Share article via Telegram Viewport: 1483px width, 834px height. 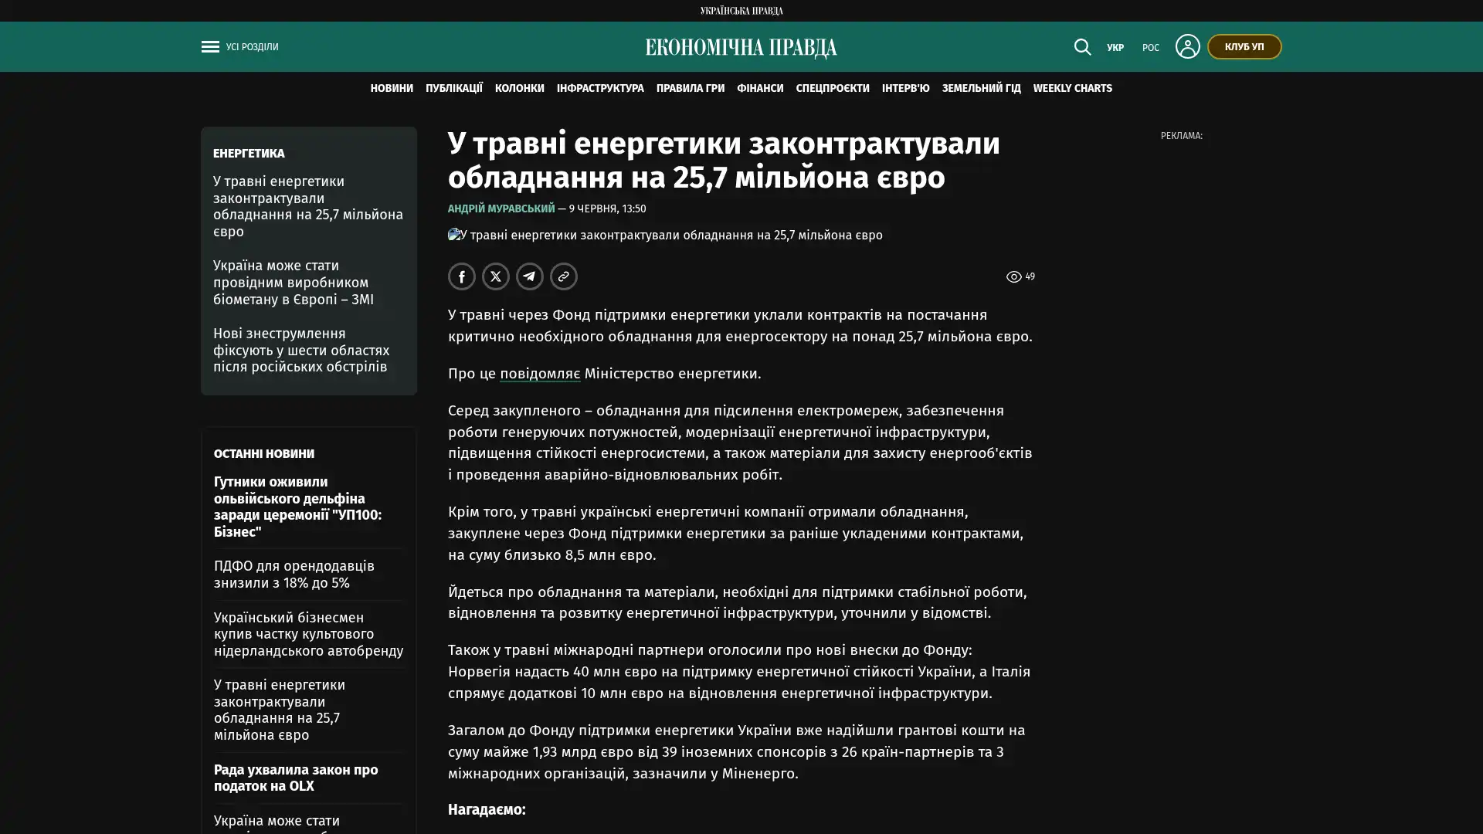coord(530,276)
